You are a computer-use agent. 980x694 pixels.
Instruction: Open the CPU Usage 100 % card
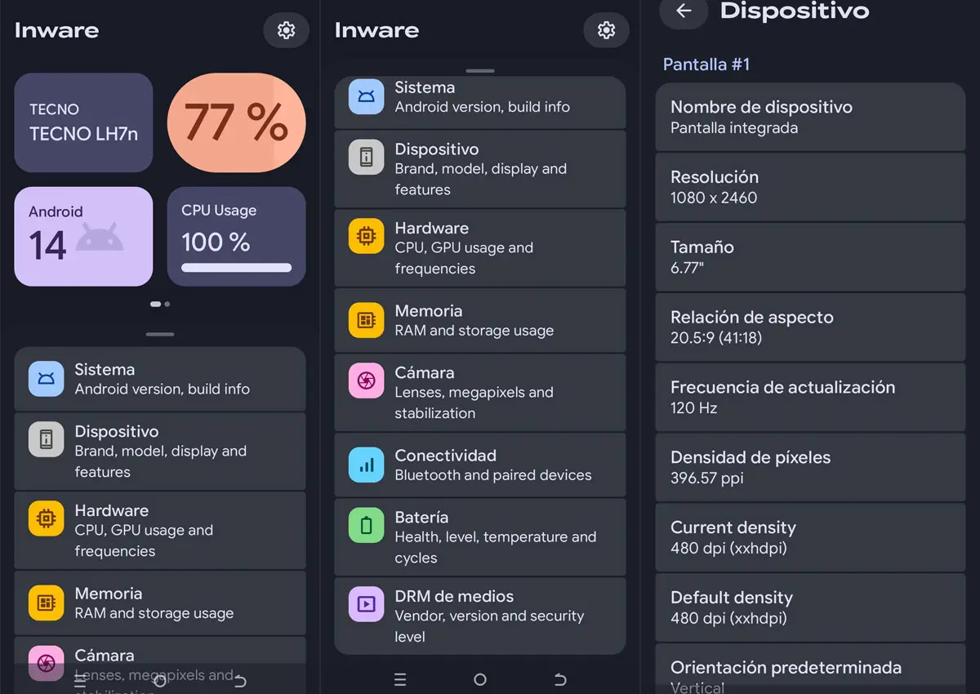point(237,237)
